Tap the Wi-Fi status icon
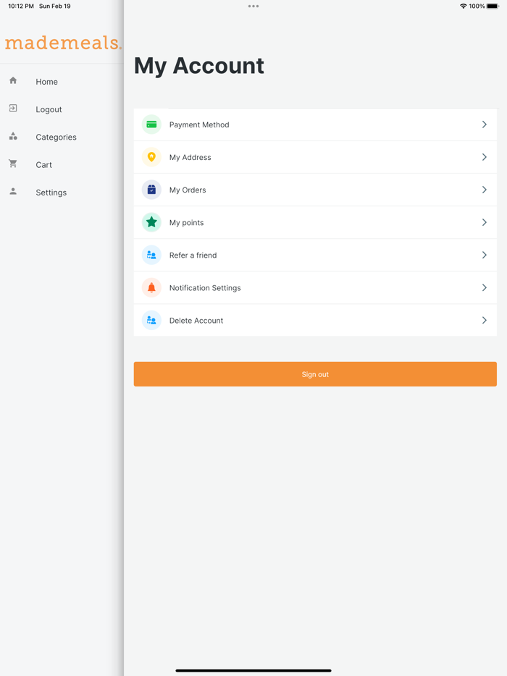This screenshot has height=676, width=507. (x=464, y=6)
